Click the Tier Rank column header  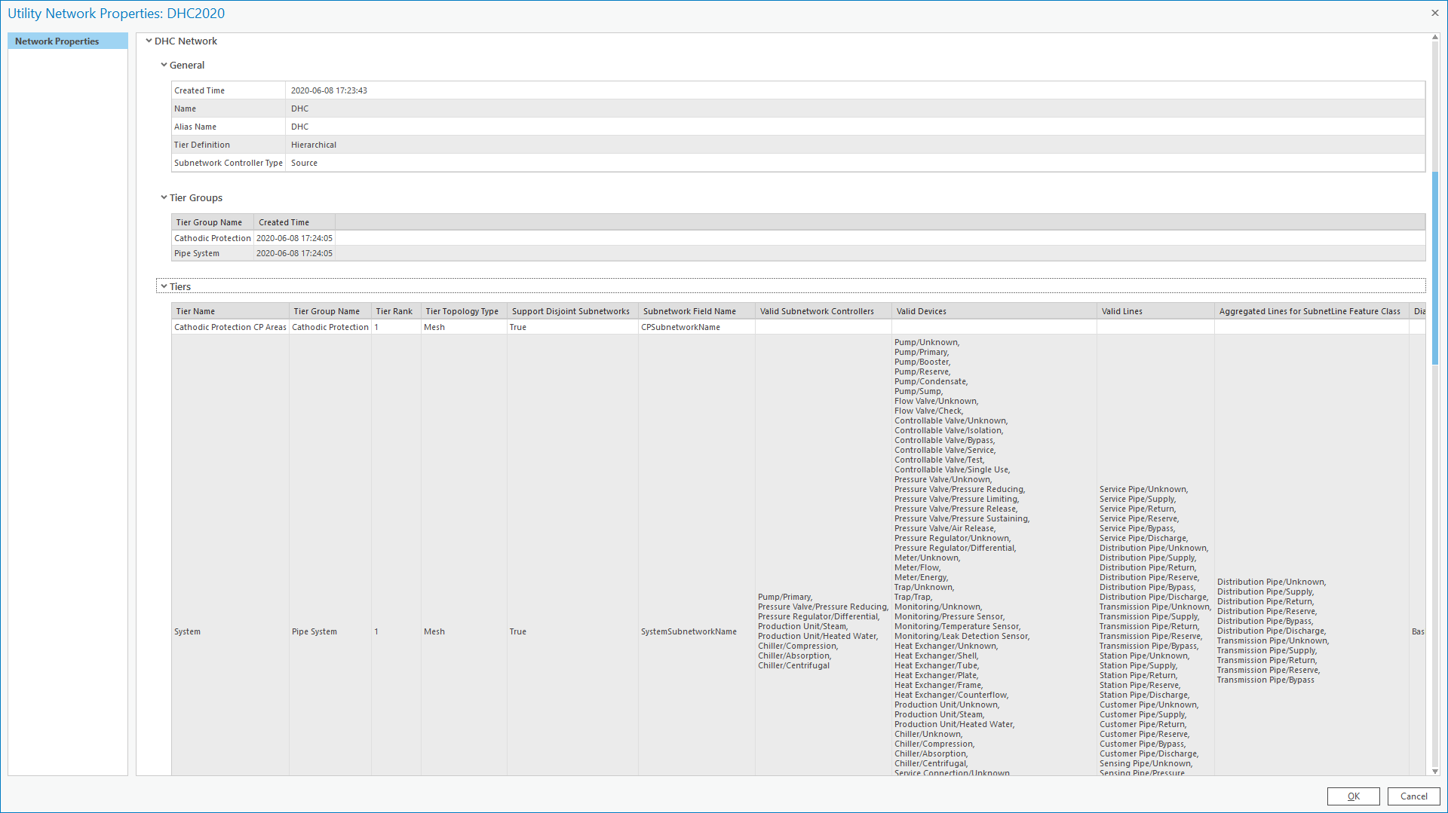(x=394, y=311)
